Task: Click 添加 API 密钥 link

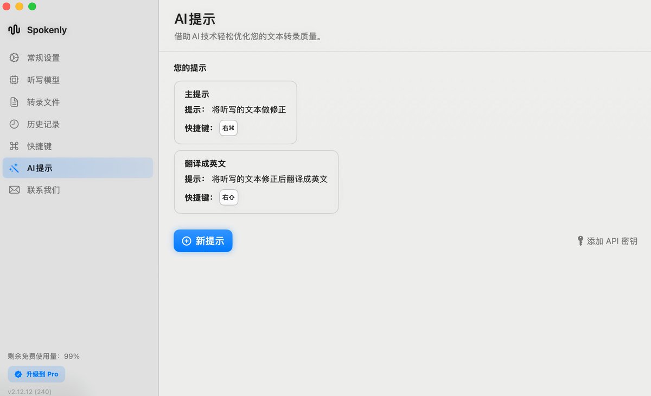Action: 607,241
